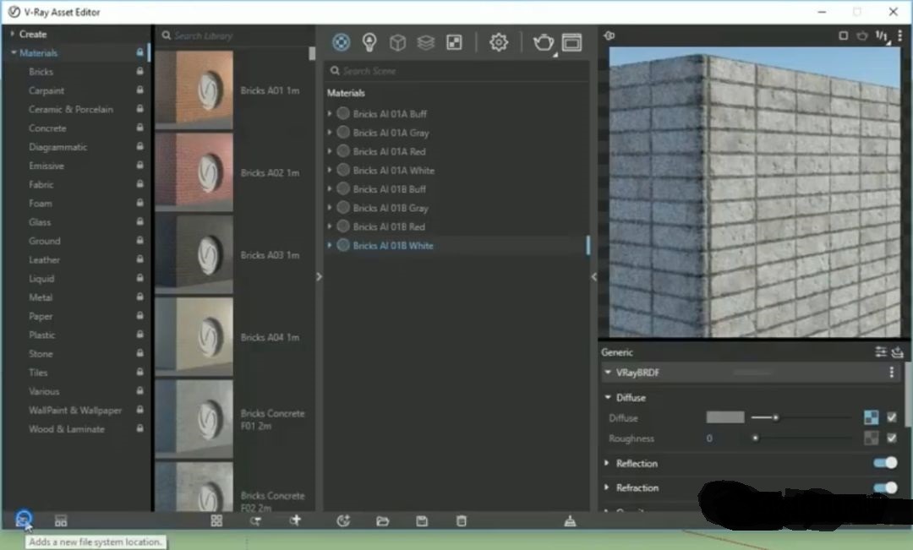
Task: Open the Ceramic & Porcelain category
Action: pos(71,109)
